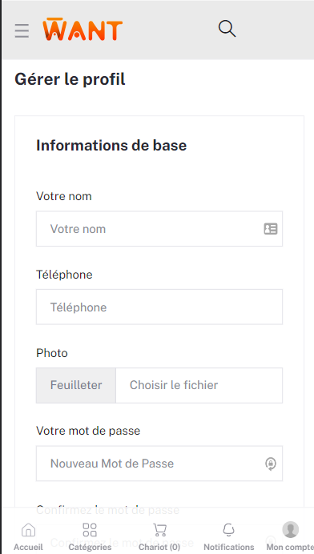The height and width of the screenshot is (554, 314).
Task: Select the Accueil tab label
Action: (28, 548)
